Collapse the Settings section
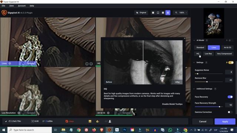This screenshot has height=133, width=237. (x=194, y=62)
